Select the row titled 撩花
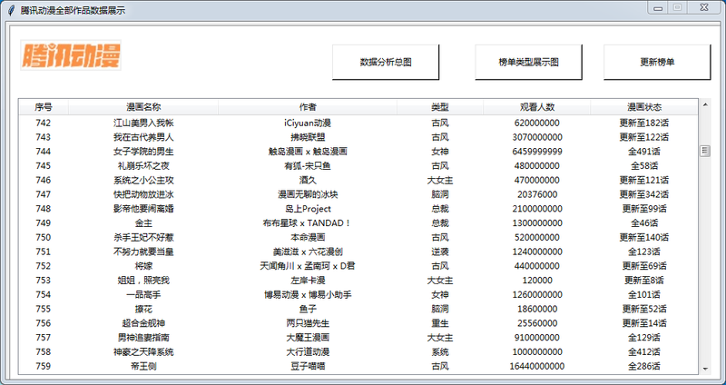 click(x=358, y=309)
